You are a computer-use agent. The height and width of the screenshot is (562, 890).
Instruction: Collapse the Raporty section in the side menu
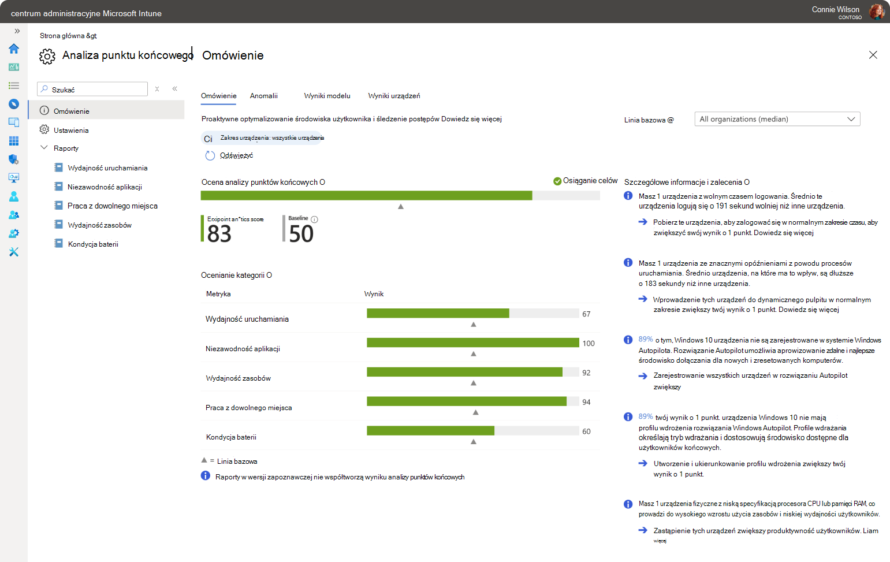coord(44,148)
